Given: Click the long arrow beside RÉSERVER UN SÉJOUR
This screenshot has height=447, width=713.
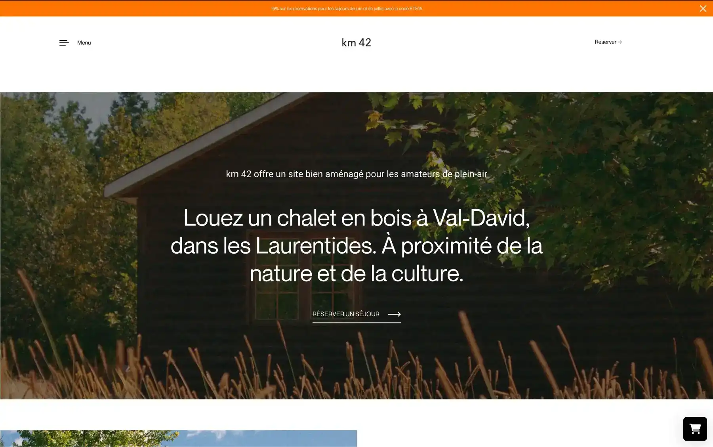Looking at the screenshot, I should click(x=394, y=314).
